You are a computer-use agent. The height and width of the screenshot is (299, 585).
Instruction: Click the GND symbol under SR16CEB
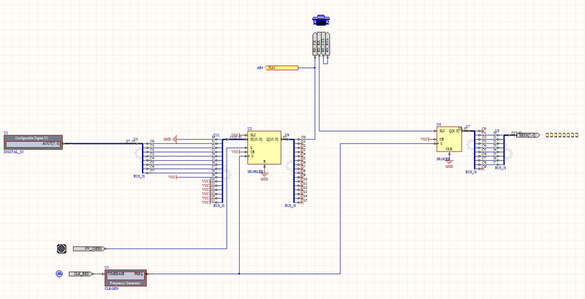[449, 164]
